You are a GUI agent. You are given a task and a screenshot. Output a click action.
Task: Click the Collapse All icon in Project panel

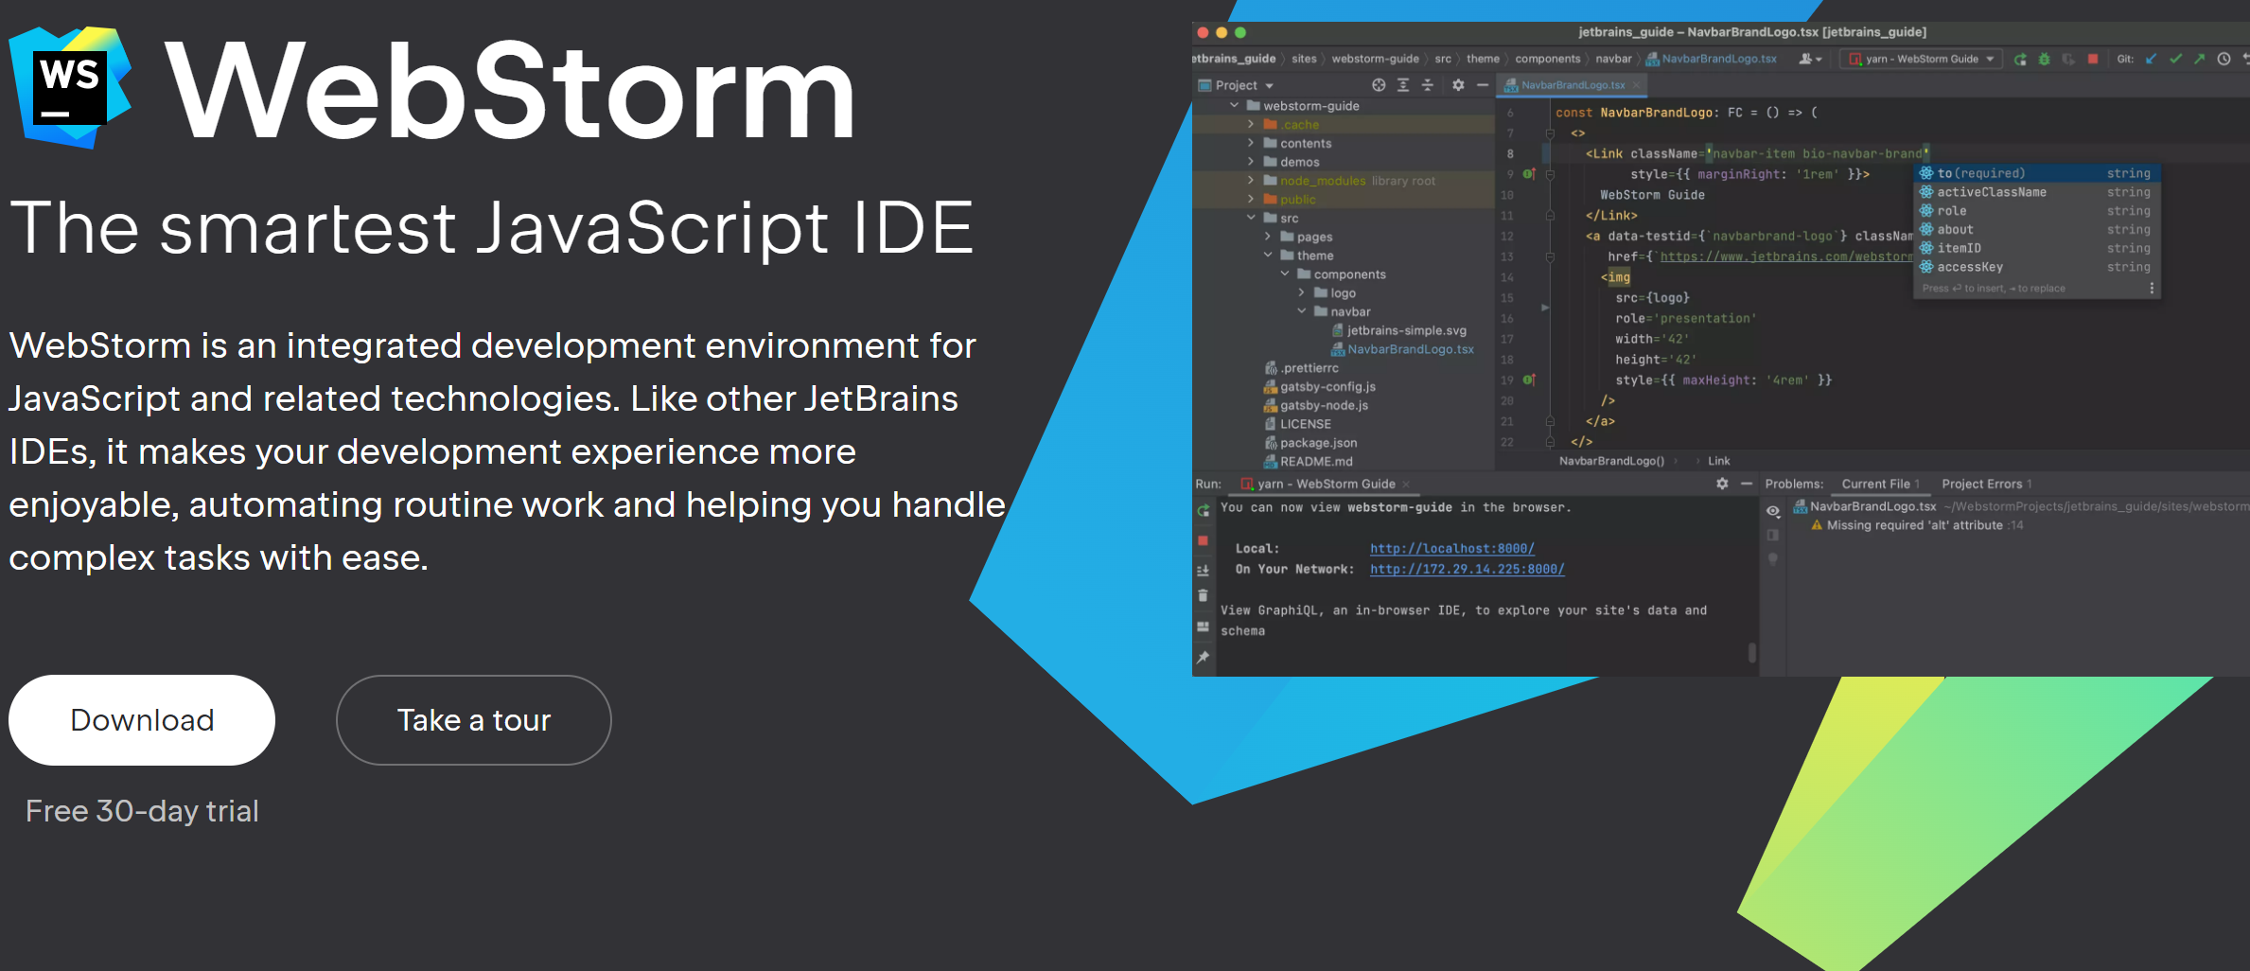click(1428, 85)
